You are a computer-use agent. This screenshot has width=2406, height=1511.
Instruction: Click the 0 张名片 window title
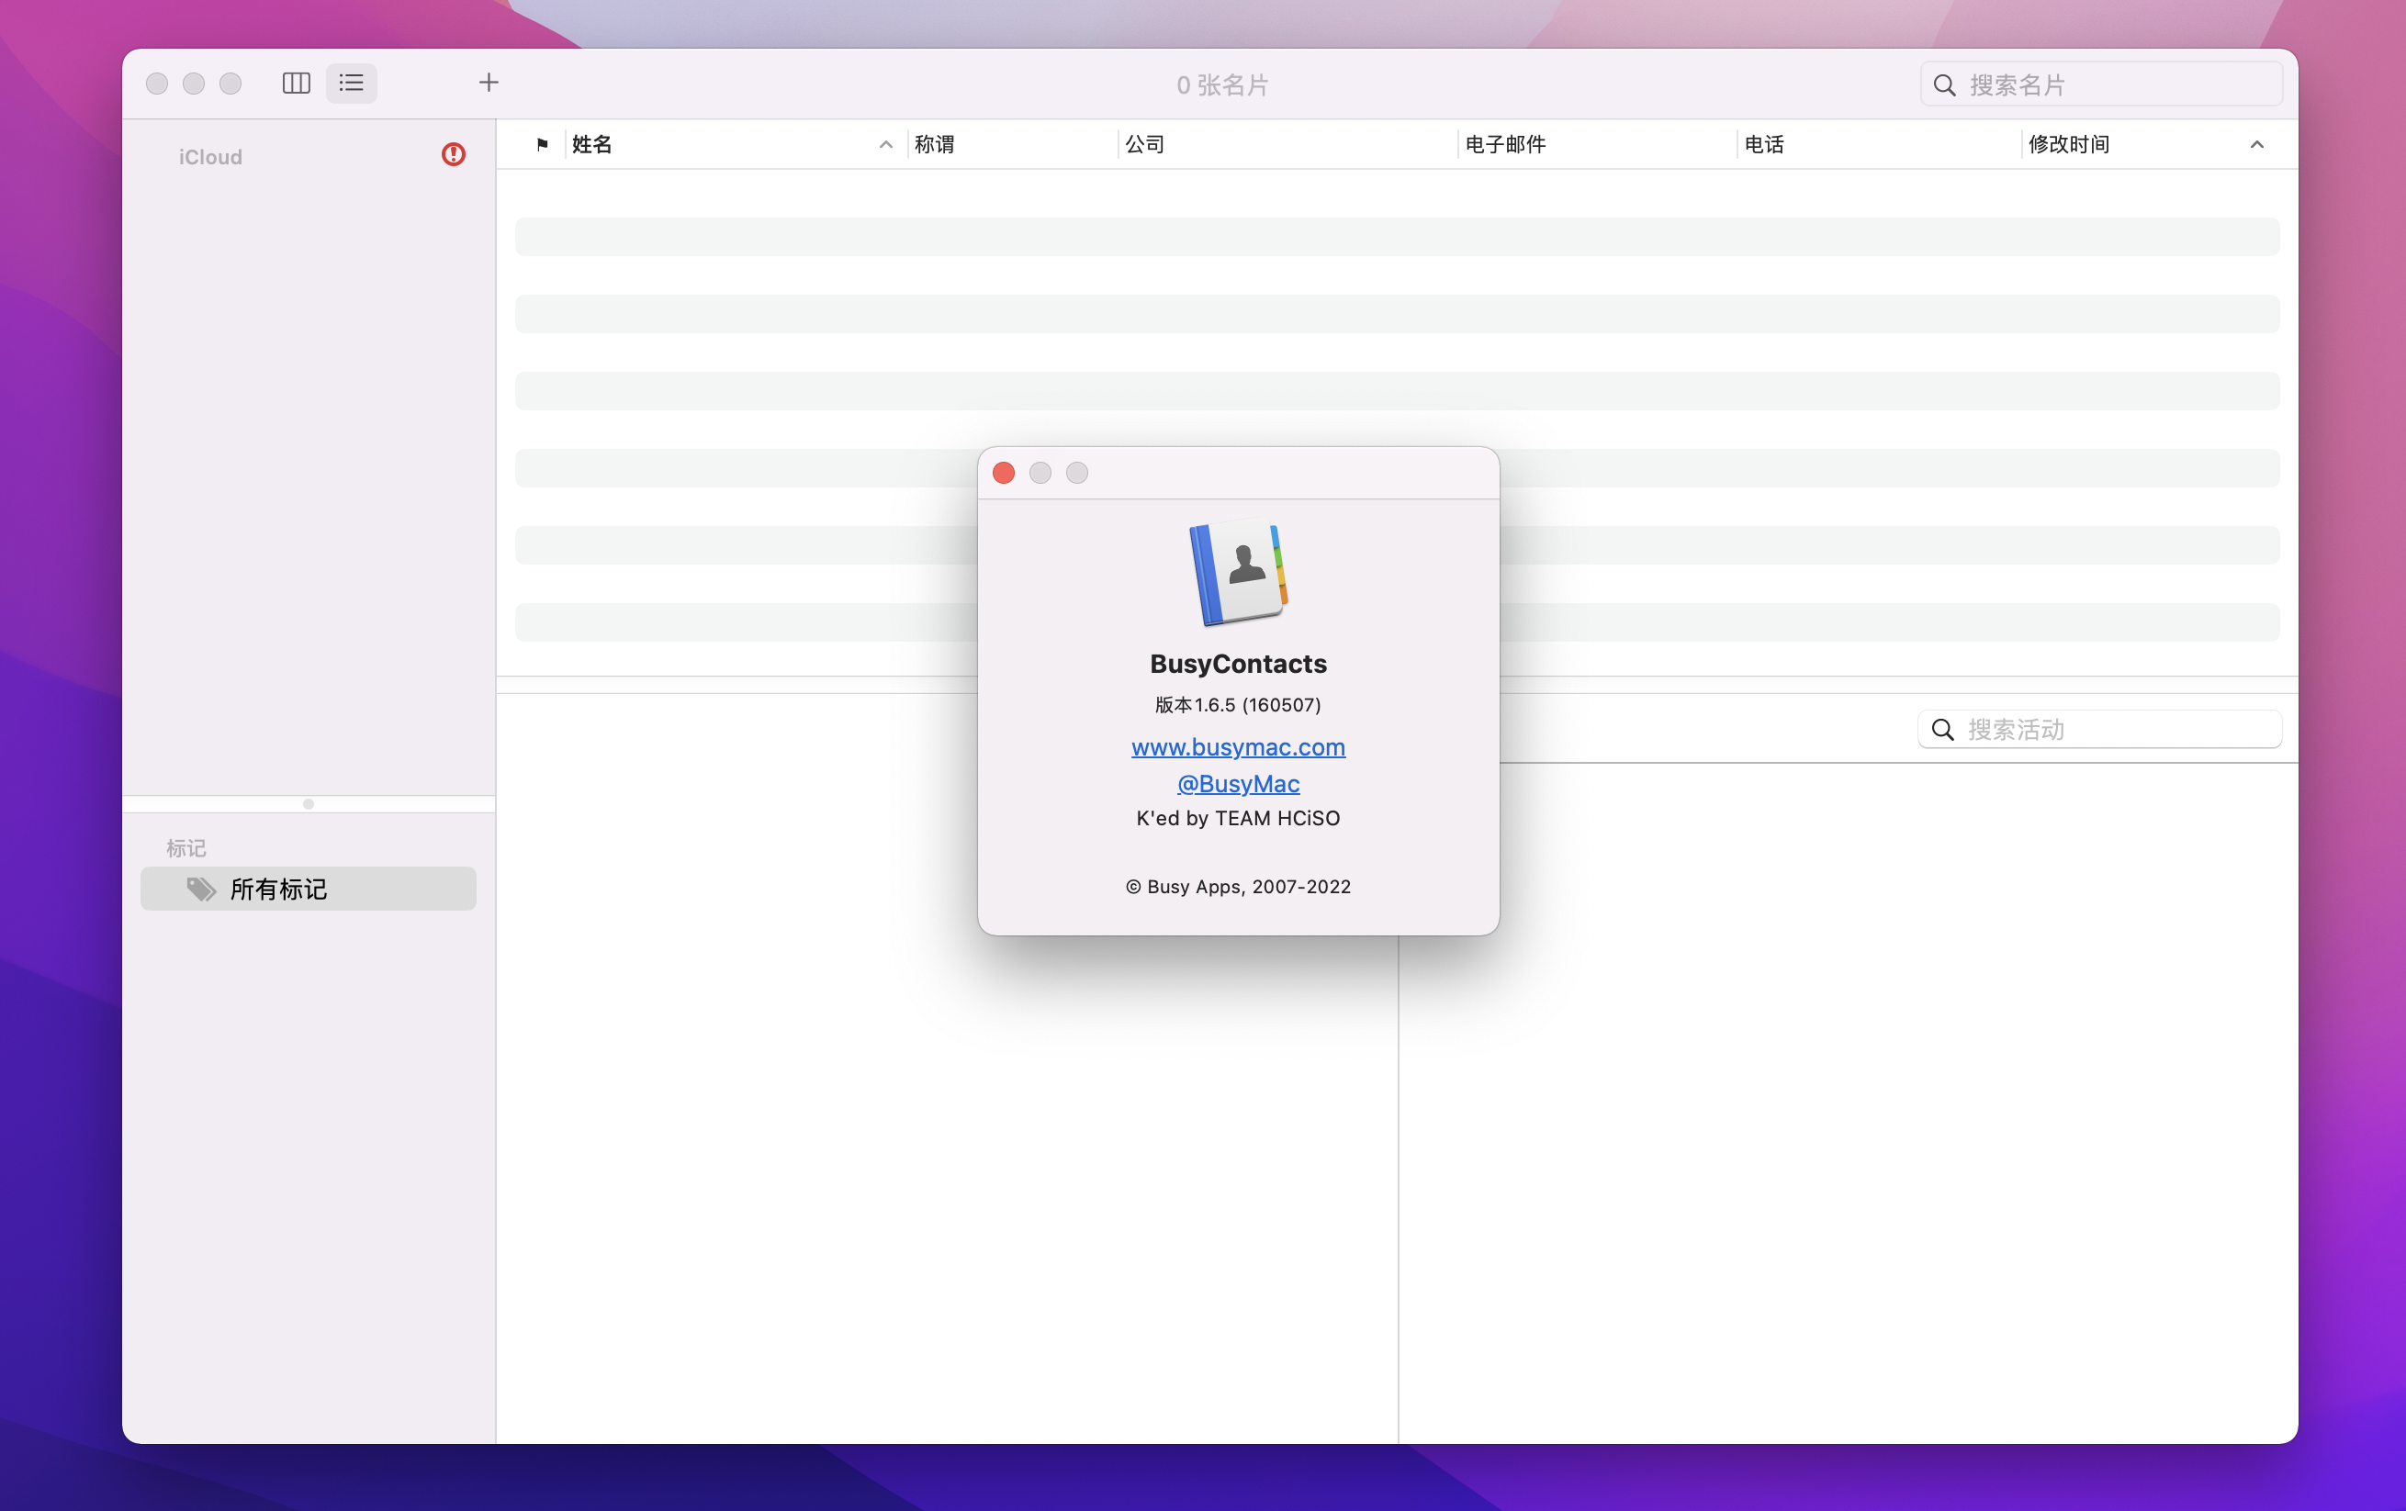point(1222,84)
